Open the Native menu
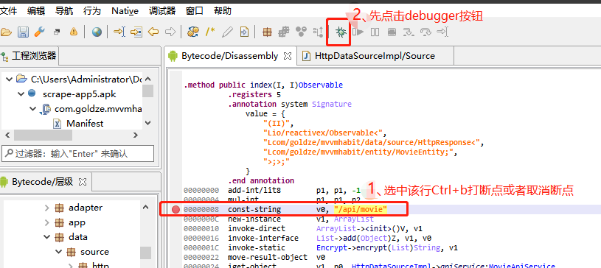 point(125,11)
